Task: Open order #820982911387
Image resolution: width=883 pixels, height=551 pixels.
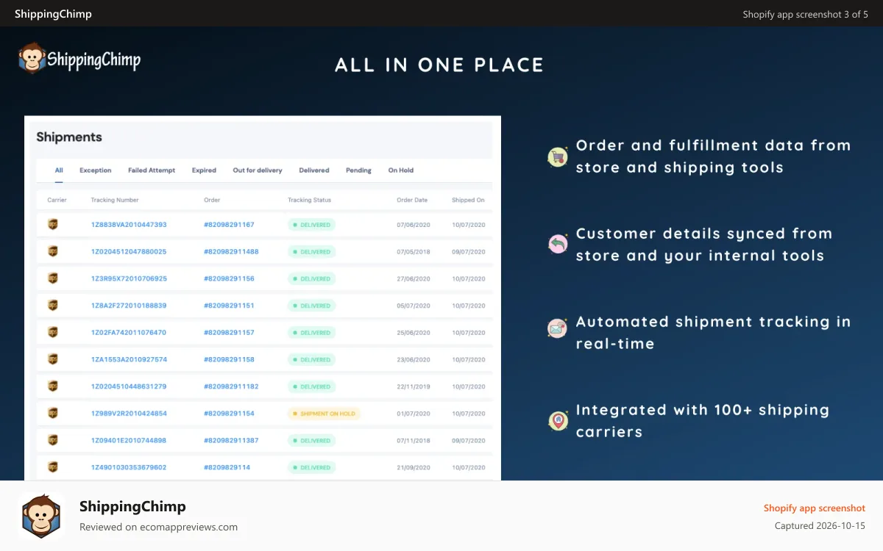Action: click(231, 441)
